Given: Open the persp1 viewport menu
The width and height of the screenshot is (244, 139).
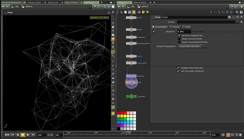Looking at the screenshot, I should point(94,18).
